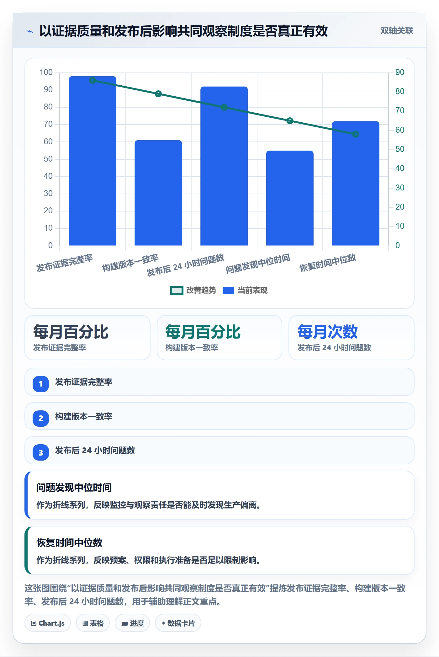Click list row 发布后 24 小时问题数
Viewport: 439px width, 657px height.
219,450
